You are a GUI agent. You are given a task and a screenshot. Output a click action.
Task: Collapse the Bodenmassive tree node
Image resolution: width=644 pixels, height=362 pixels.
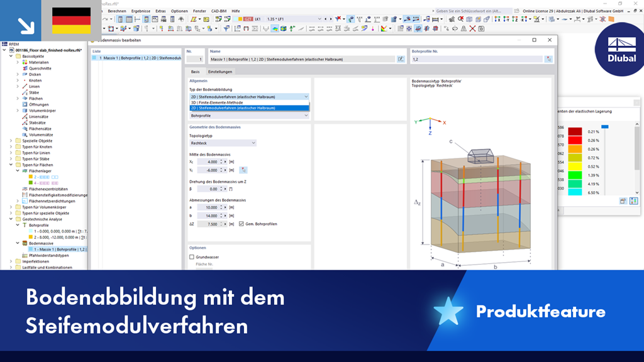pos(18,243)
